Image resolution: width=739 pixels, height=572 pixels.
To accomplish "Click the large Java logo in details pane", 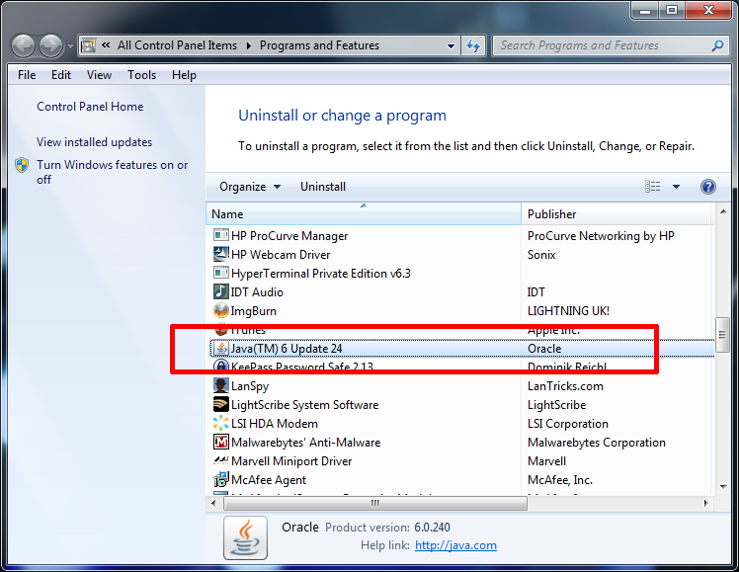I will tap(246, 537).
